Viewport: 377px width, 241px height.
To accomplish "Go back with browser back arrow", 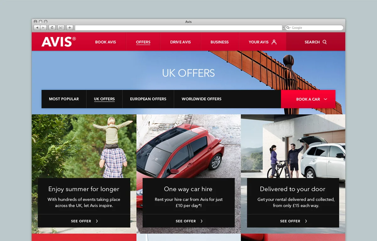I will click(x=37, y=28).
